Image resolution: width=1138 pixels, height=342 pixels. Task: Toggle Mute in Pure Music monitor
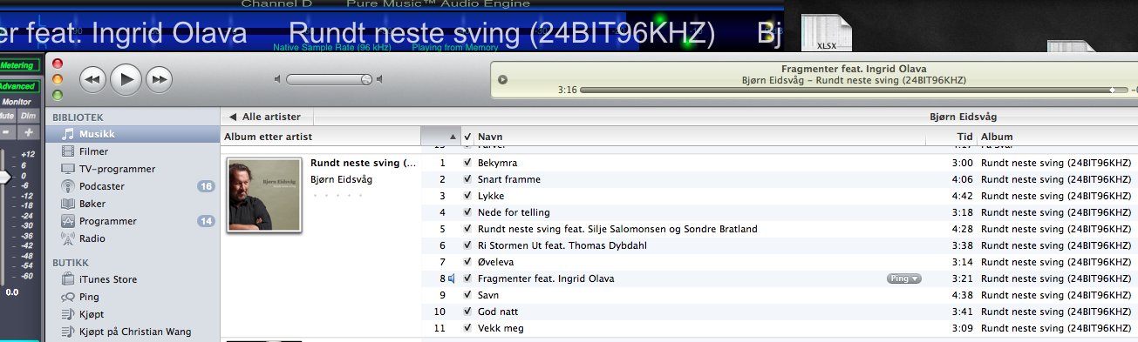(x=8, y=116)
